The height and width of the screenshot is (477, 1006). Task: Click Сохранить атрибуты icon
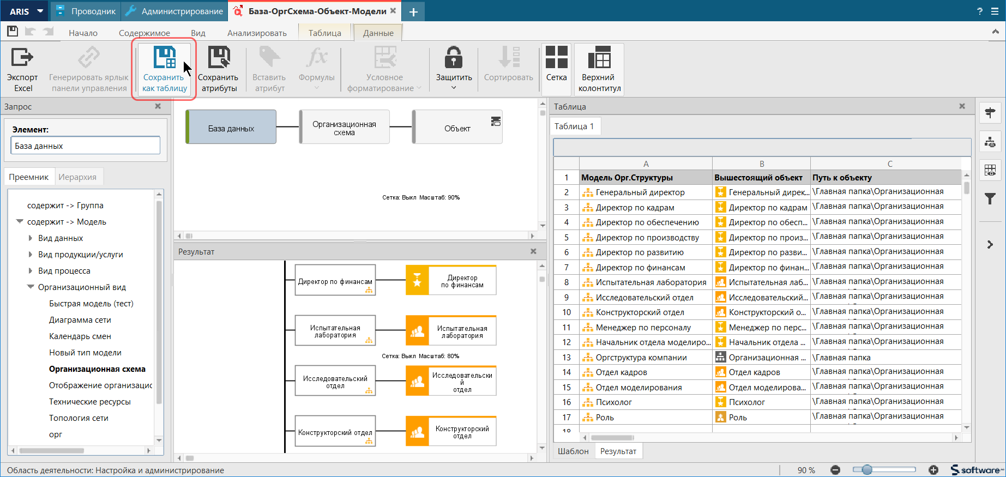pyautogui.click(x=219, y=57)
